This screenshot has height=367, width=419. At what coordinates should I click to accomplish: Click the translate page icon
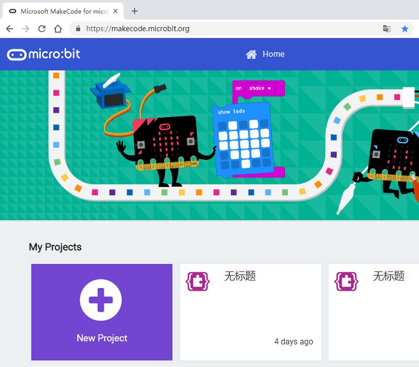(387, 29)
